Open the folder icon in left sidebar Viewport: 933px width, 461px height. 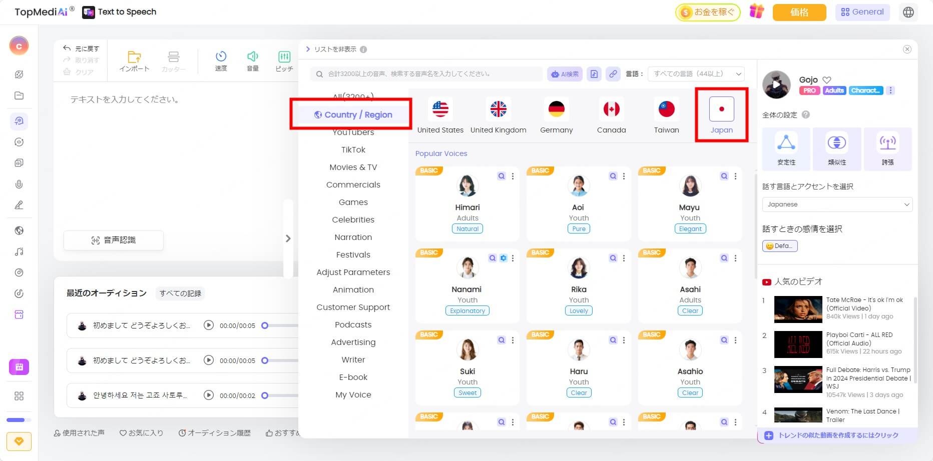click(x=19, y=95)
